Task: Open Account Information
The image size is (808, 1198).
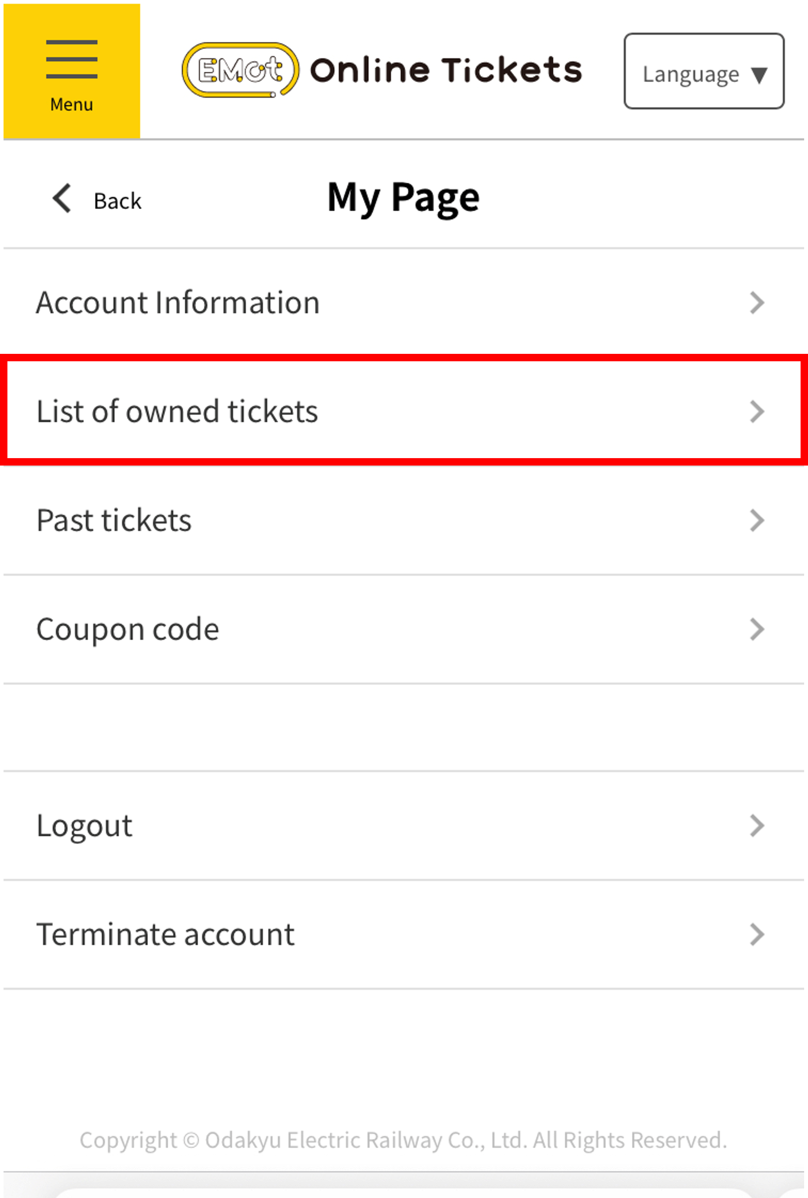Action: click(x=178, y=303)
